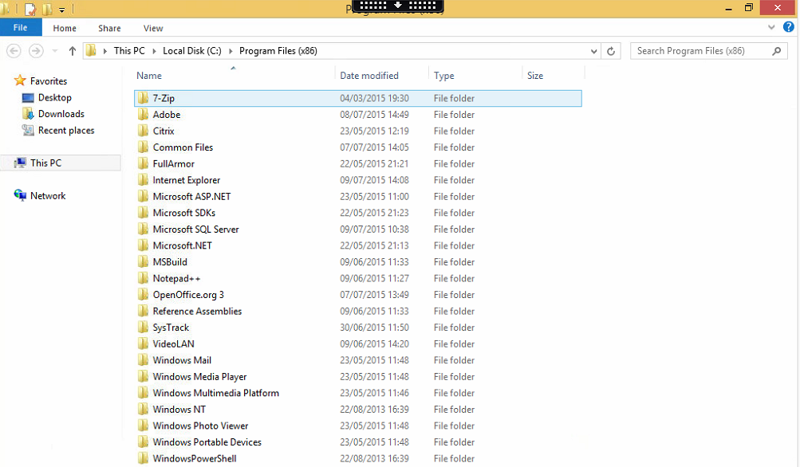Select Favorites in the navigation pane

[49, 81]
